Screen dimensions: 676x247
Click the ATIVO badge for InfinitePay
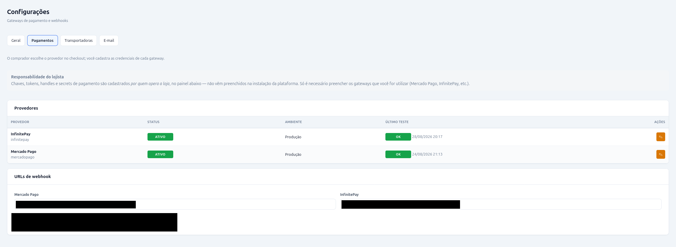point(160,137)
